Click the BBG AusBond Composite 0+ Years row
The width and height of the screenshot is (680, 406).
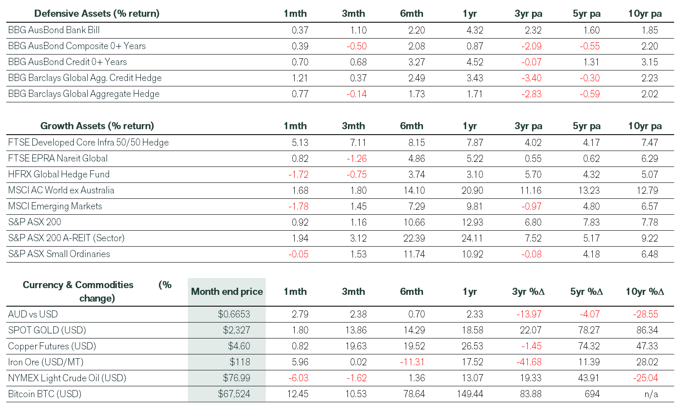coord(77,46)
